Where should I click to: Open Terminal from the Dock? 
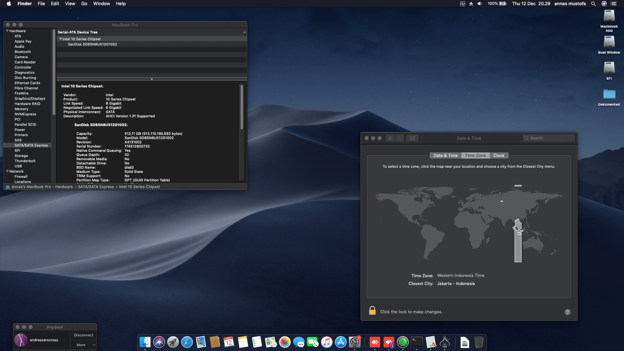pyautogui.click(x=417, y=342)
